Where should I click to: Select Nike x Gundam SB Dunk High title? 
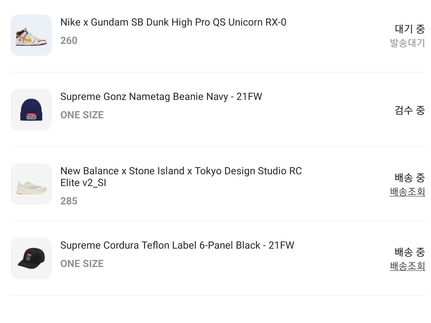coord(173,22)
